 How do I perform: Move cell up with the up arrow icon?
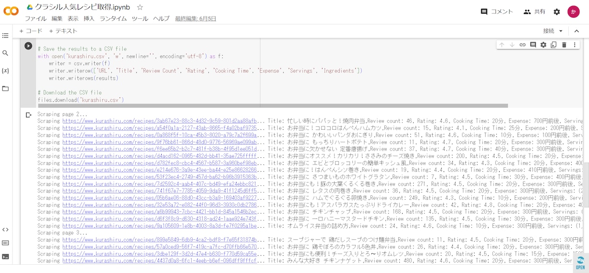tap(502, 45)
